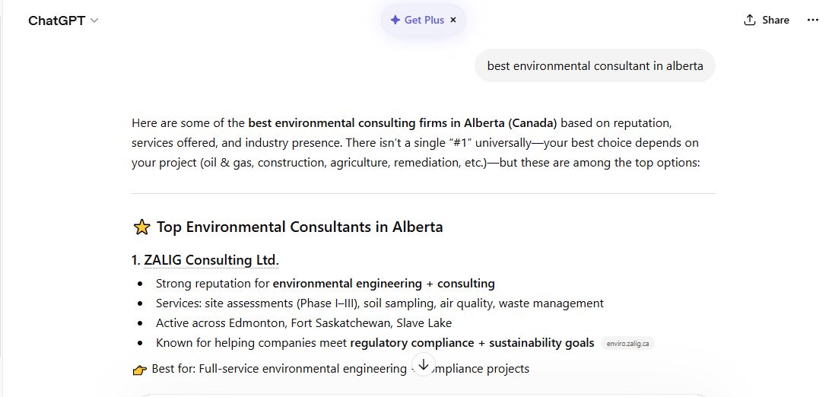Open the three-dot more options menu
832x397 pixels.
pyautogui.click(x=813, y=20)
